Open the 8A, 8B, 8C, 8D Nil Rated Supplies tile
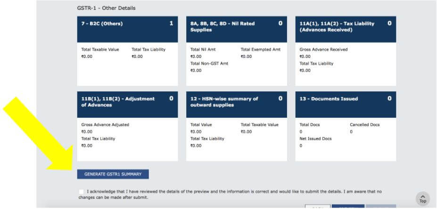 pyautogui.click(x=236, y=29)
